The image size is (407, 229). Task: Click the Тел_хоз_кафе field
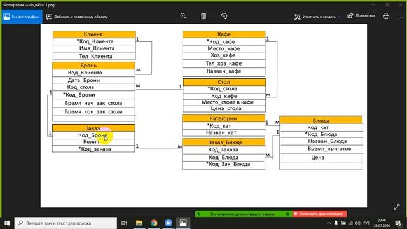(224, 64)
